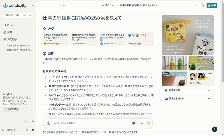
Task: Click 詳細を見る upgrade button
Action: (x=11, y=109)
